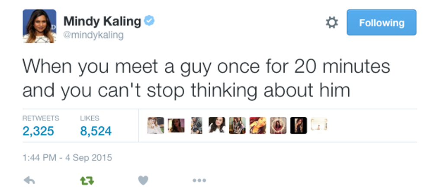
Task: Click the fourth liker avatar, dark-haired woman in white
Action: tap(217, 125)
